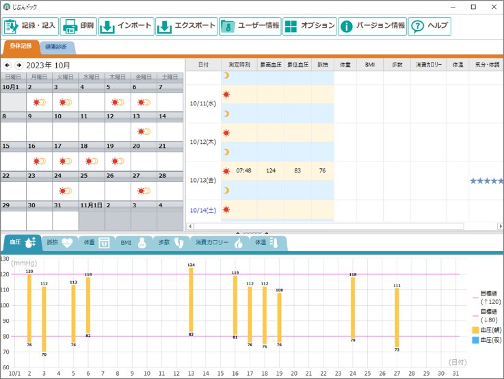Click the five-star mood rating on 10/13

(486, 181)
